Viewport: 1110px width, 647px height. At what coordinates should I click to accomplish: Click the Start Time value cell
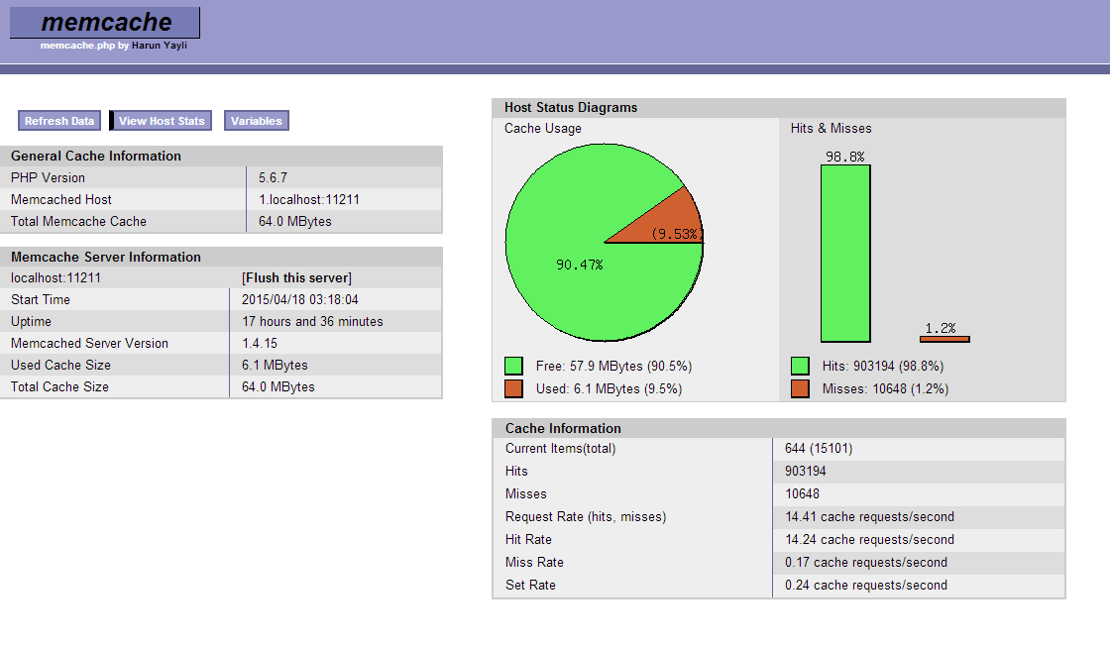(x=300, y=300)
